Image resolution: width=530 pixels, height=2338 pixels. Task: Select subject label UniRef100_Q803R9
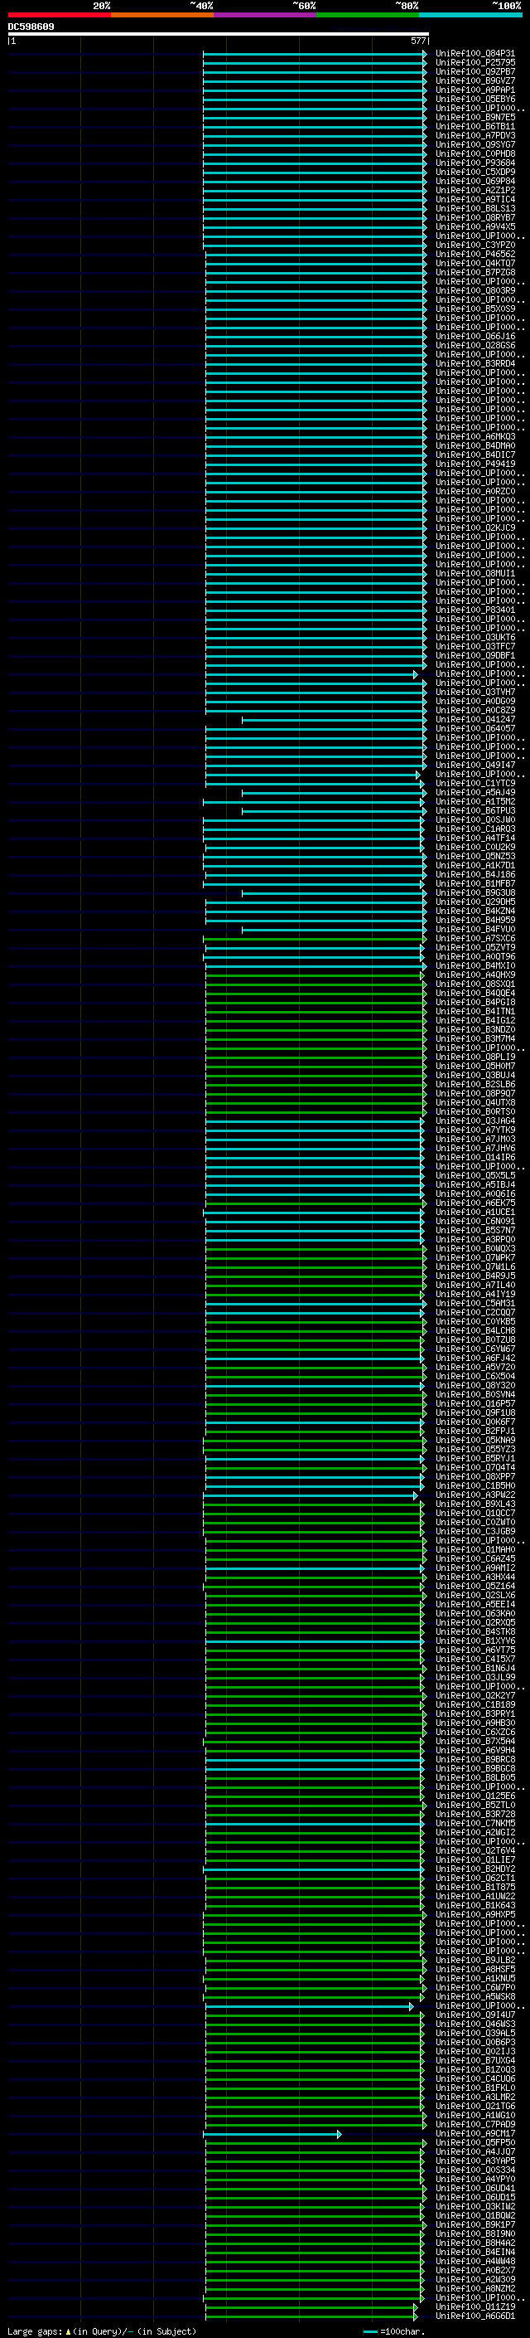475,290
